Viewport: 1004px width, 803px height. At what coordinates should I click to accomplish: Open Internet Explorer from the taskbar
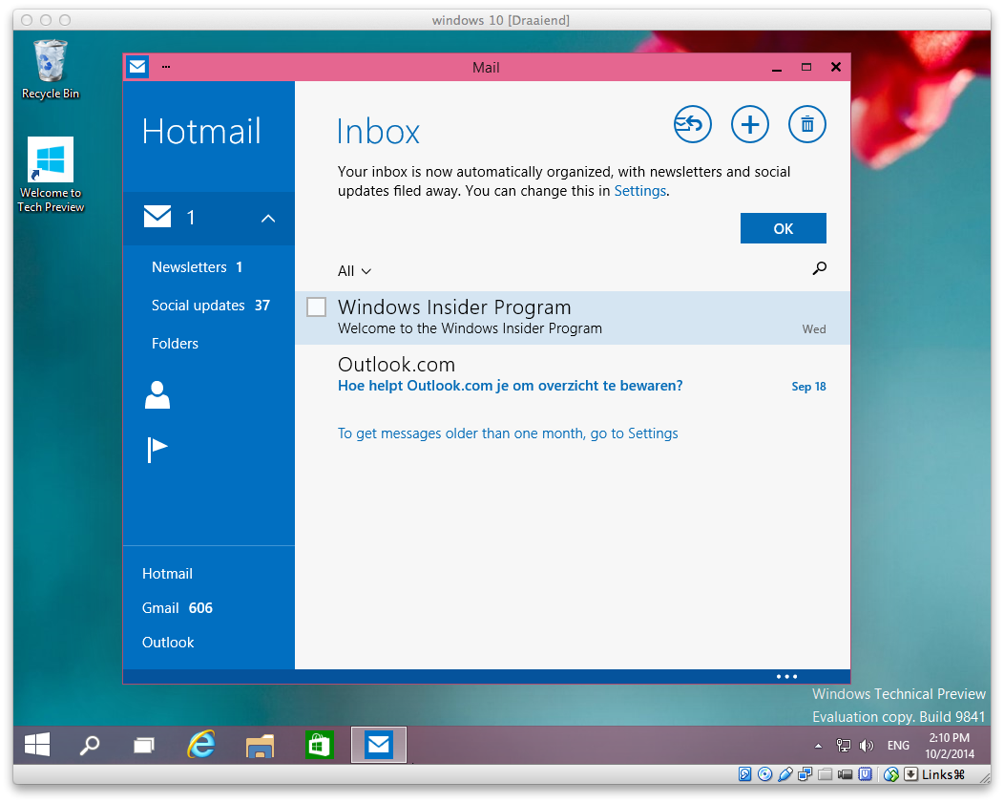point(201,745)
